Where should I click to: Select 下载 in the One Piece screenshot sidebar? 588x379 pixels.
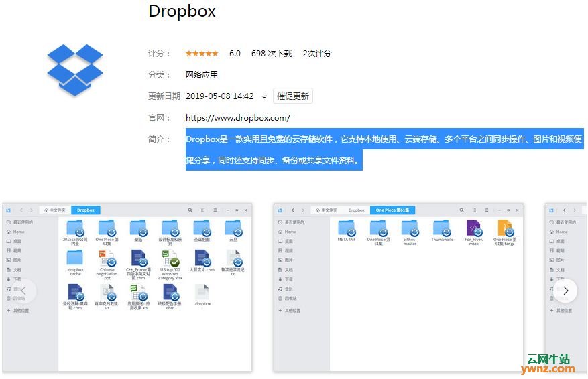point(286,279)
